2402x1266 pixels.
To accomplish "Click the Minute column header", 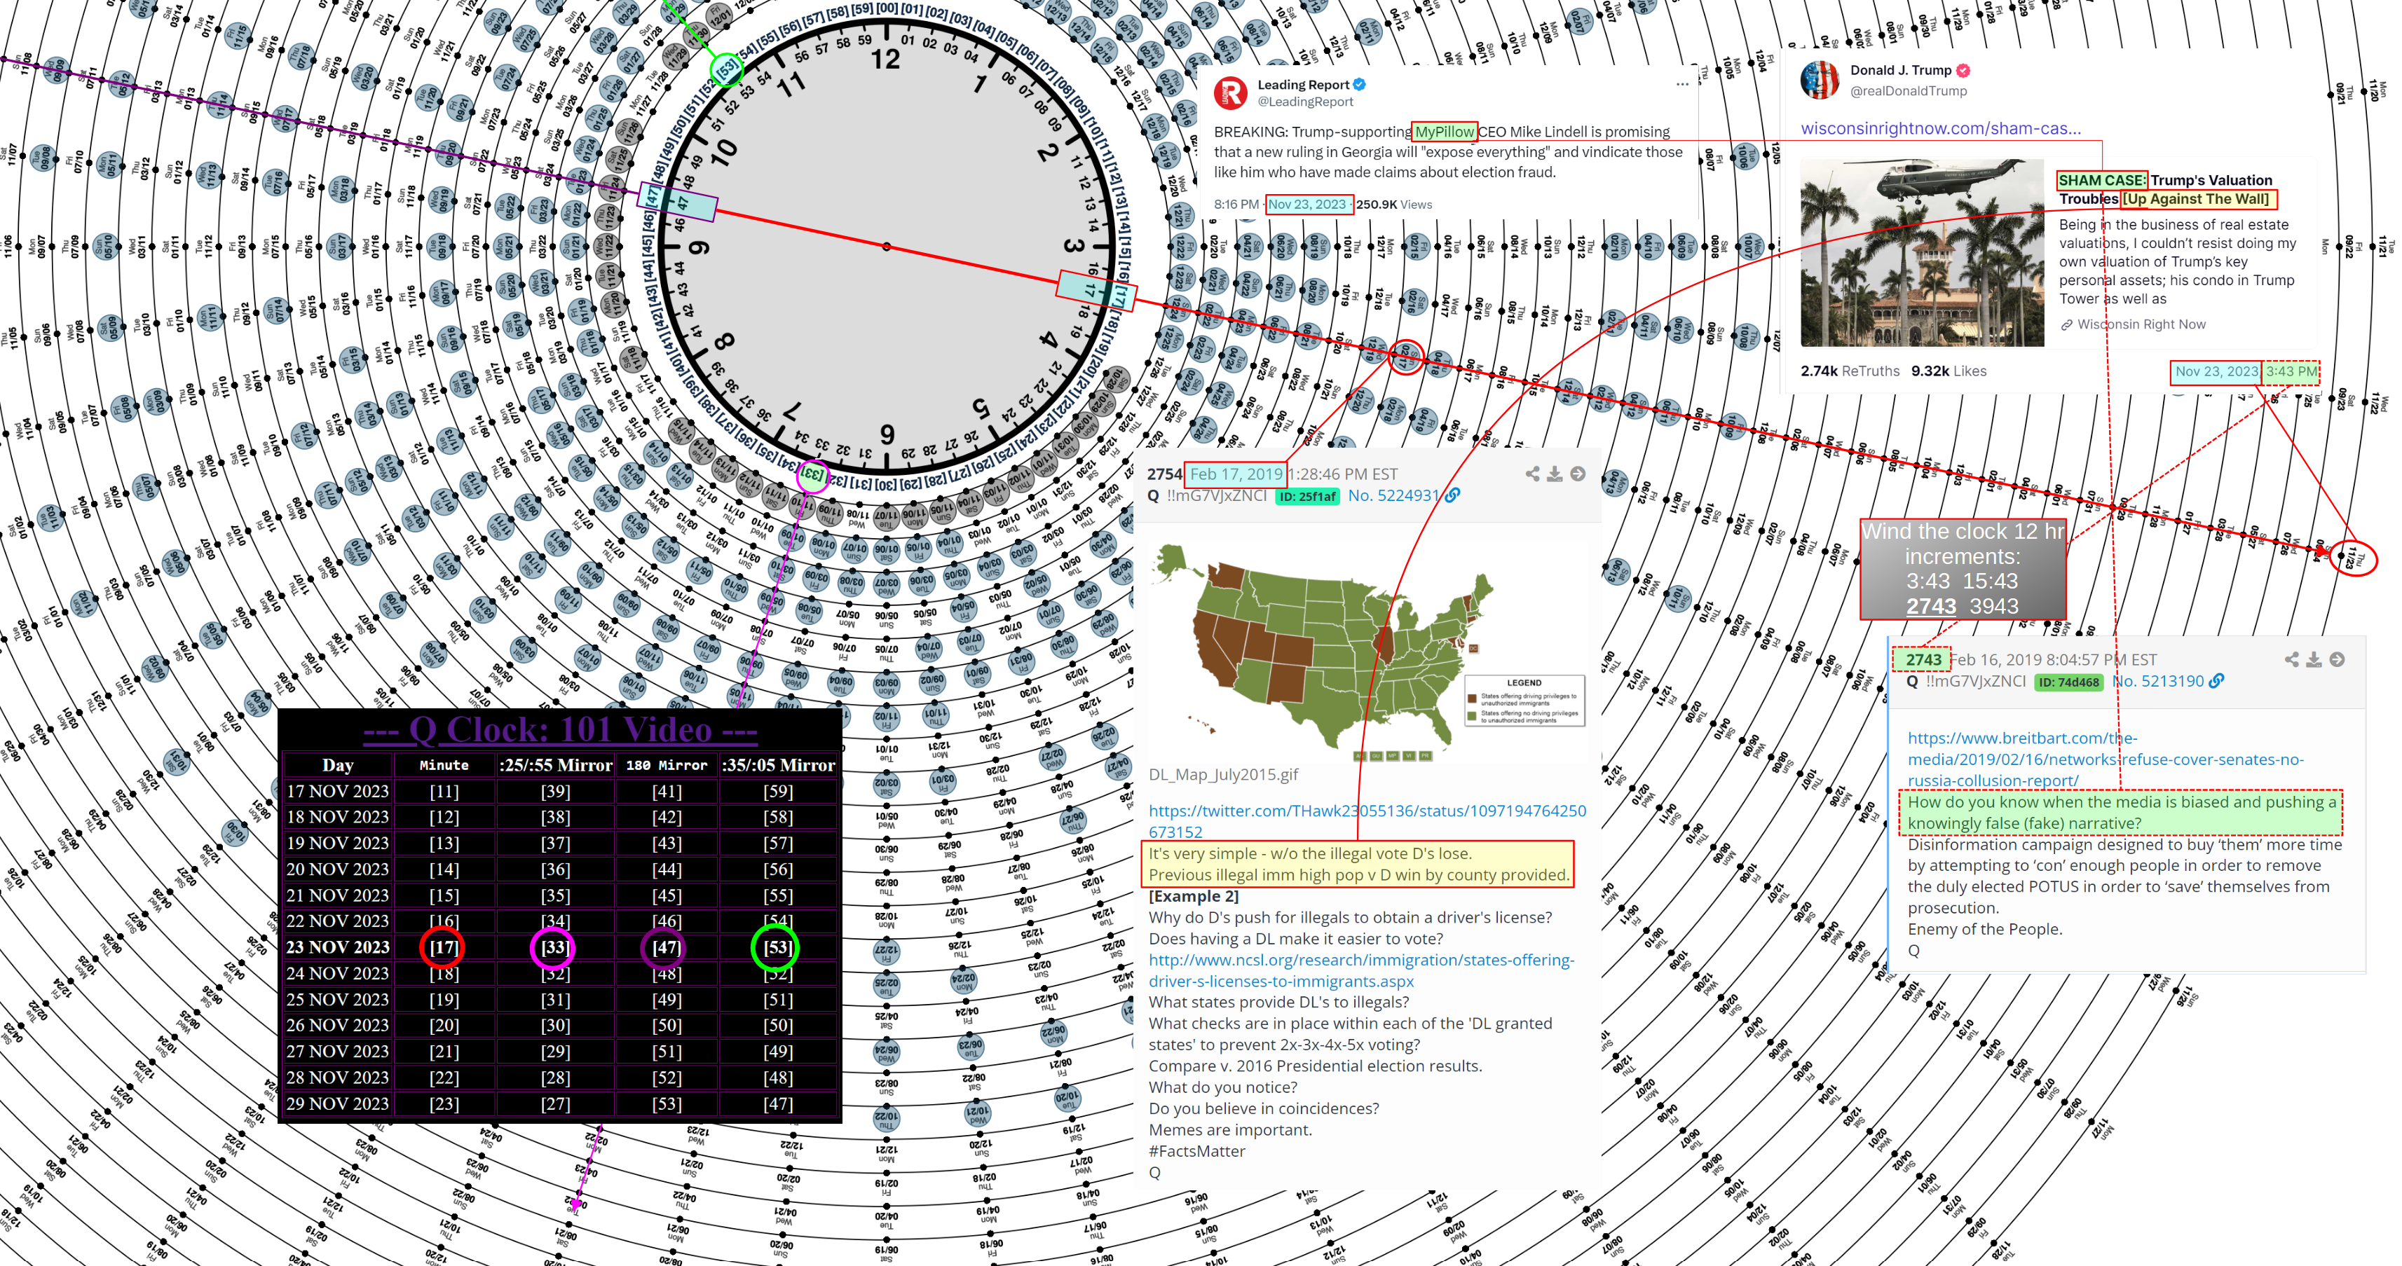I will (x=444, y=765).
